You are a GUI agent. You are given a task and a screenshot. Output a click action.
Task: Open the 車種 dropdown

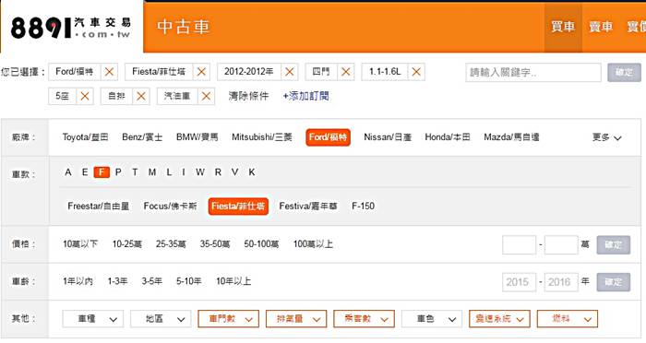(x=92, y=319)
